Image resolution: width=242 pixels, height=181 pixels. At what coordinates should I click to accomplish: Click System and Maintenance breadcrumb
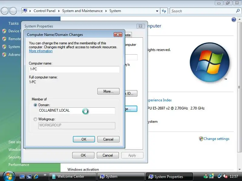pos(82,11)
